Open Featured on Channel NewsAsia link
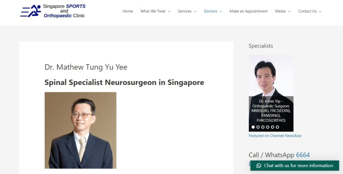Image resolution: width=343 pixels, height=174 pixels. pos(275,136)
